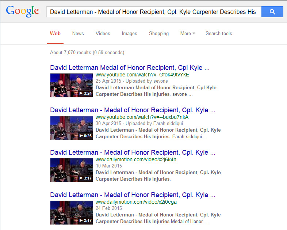Switch to the News tab
The image size is (287, 230).
pos(78,33)
